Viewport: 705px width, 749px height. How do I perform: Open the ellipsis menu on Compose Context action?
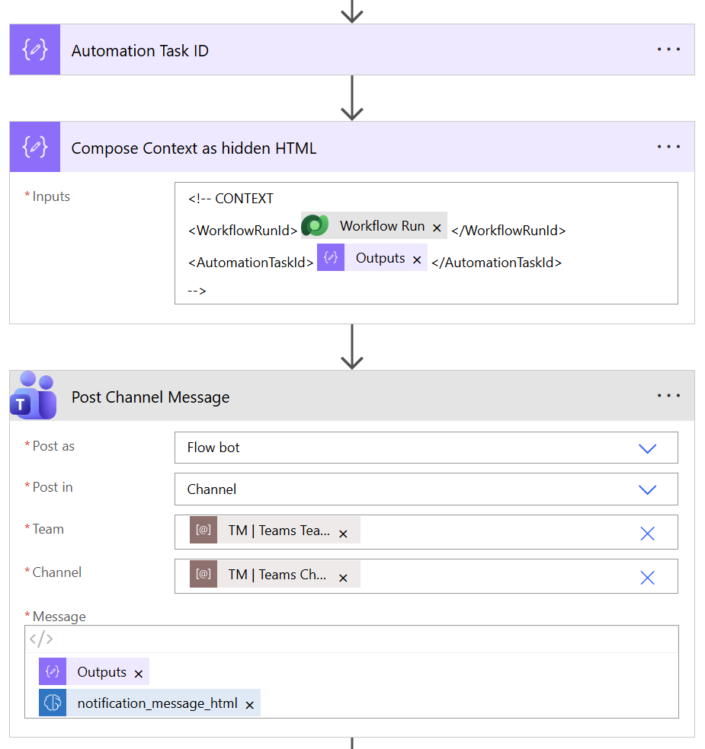click(668, 146)
